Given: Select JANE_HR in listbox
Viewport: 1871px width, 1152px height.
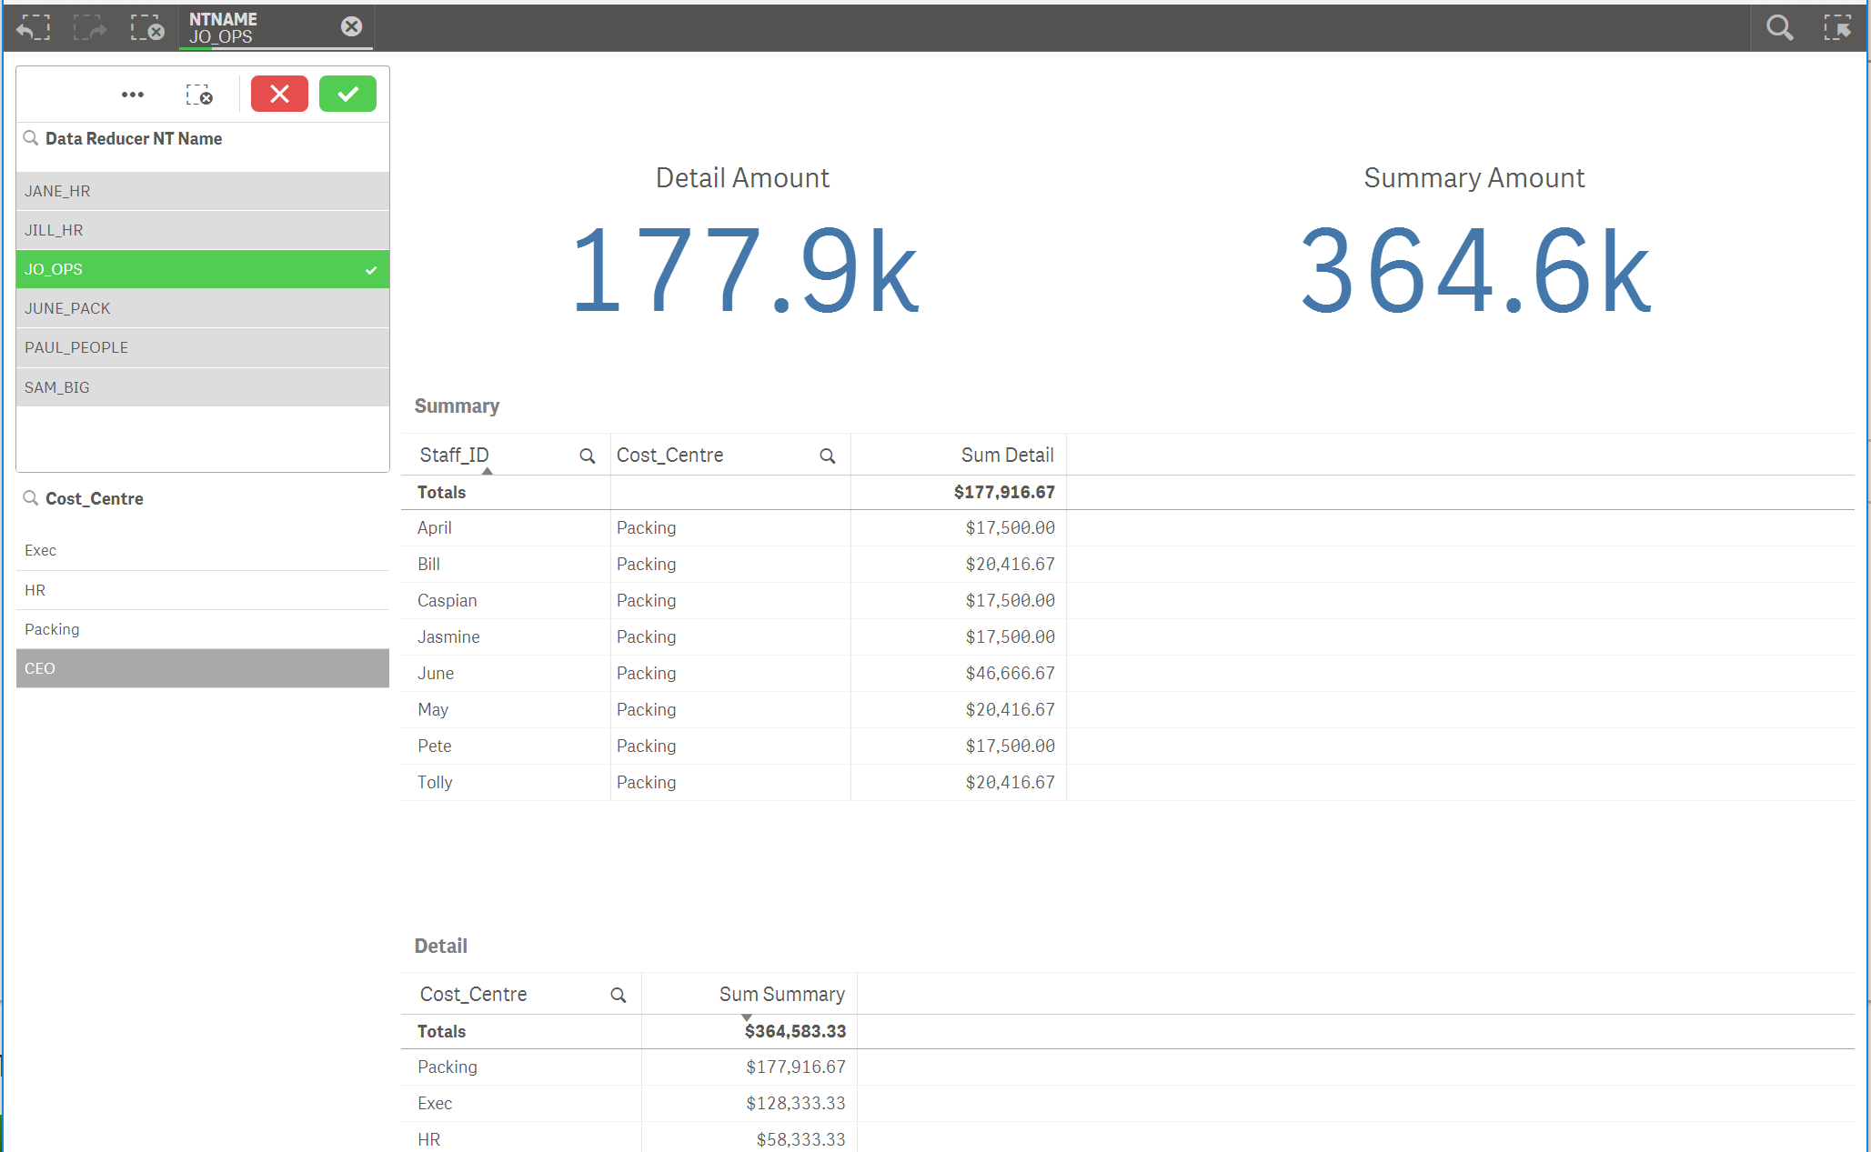Looking at the screenshot, I should coord(203,191).
